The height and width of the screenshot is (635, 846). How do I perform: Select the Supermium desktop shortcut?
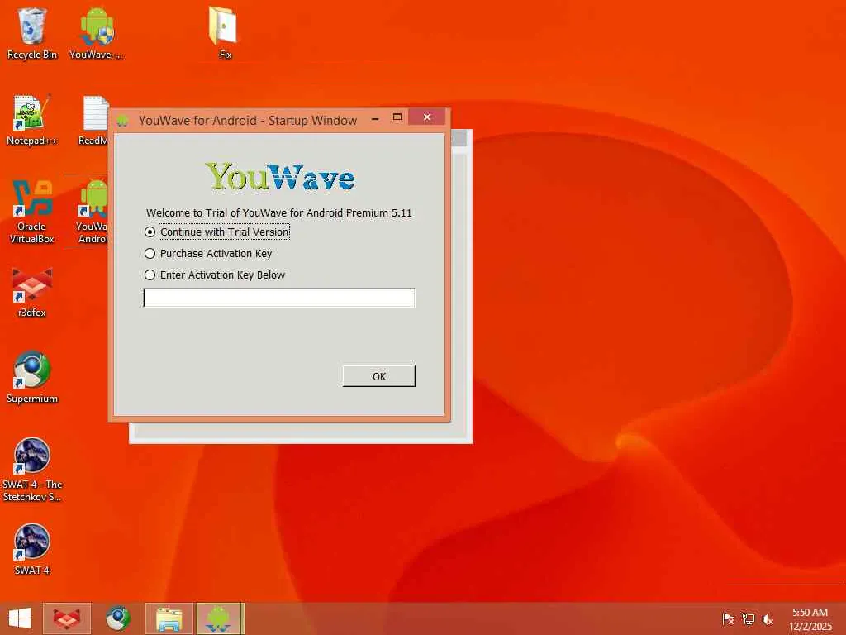[x=32, y=377]
